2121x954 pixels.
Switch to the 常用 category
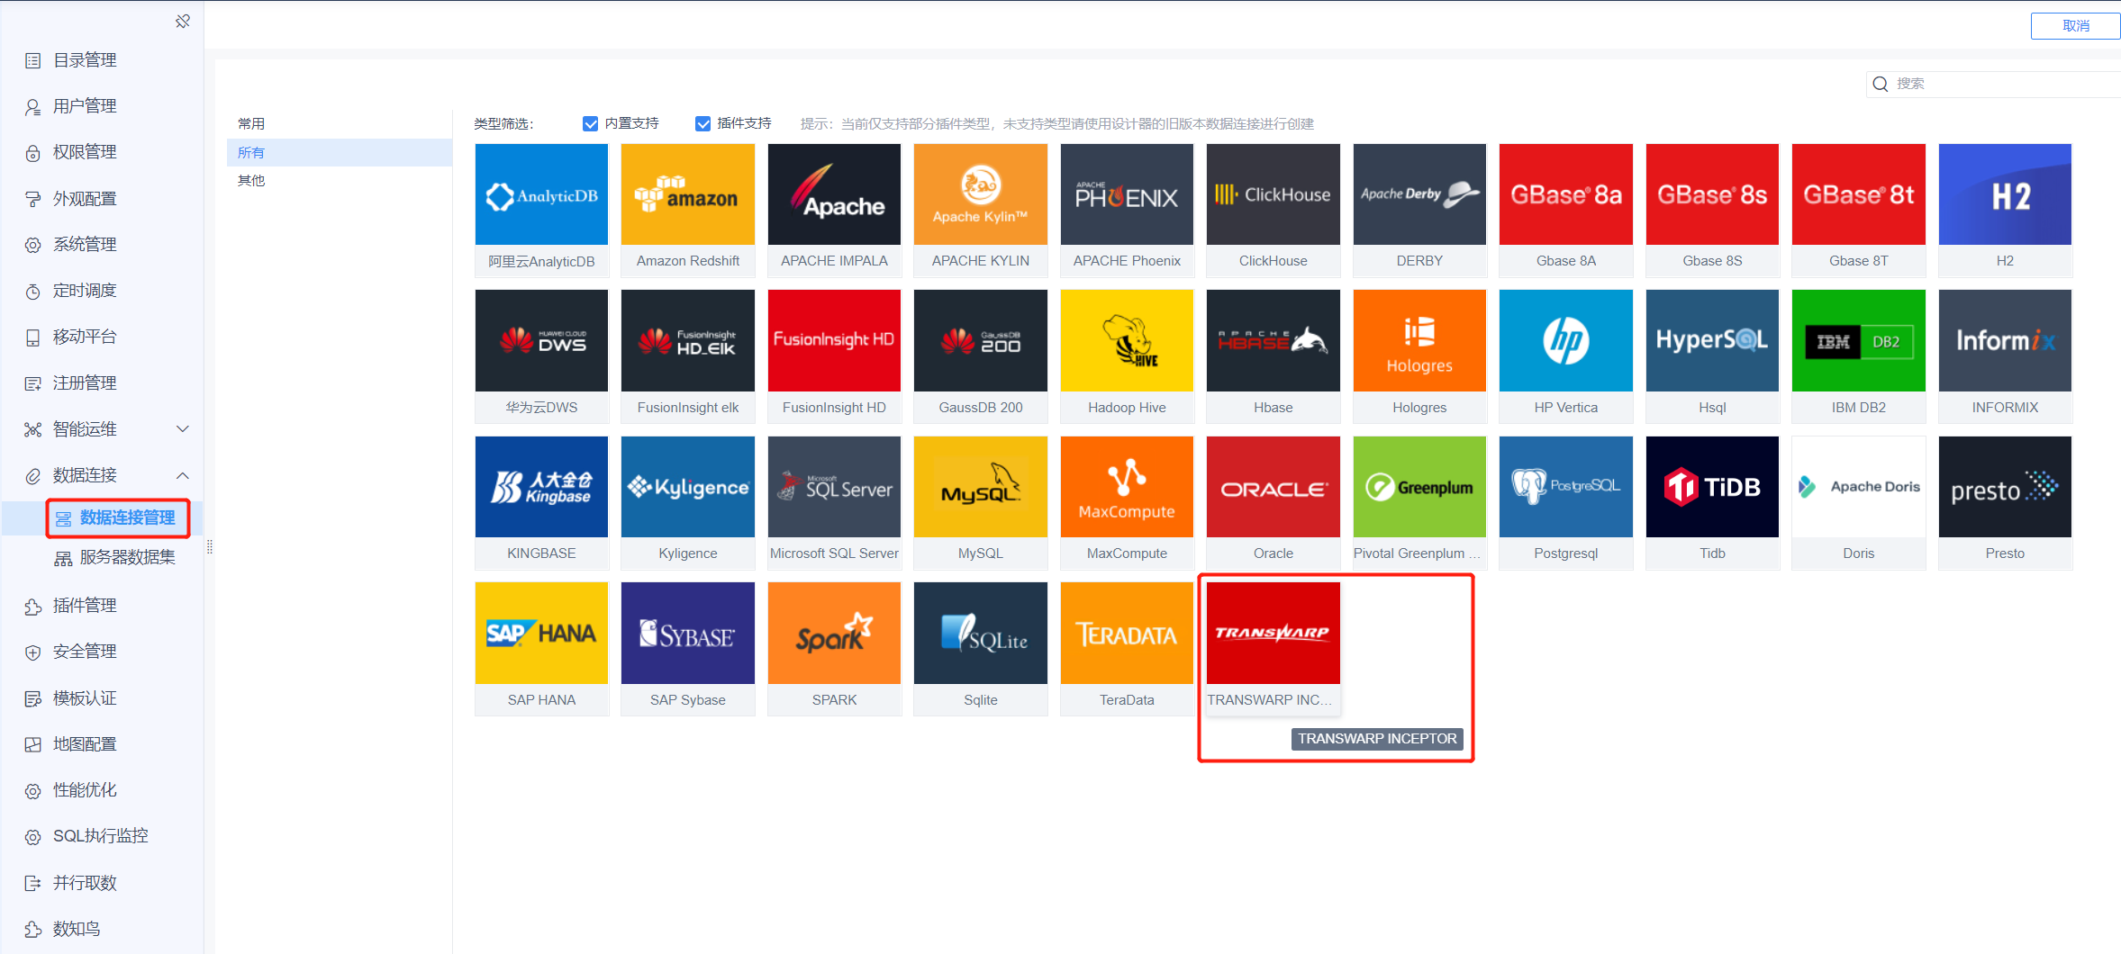(x=251, y=123)
